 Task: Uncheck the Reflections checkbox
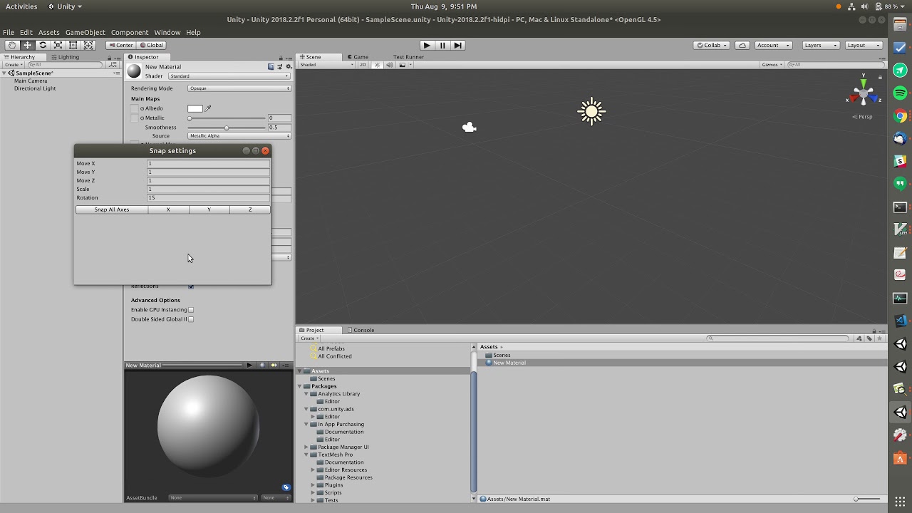pyautogui.click(x=191, y=286)
